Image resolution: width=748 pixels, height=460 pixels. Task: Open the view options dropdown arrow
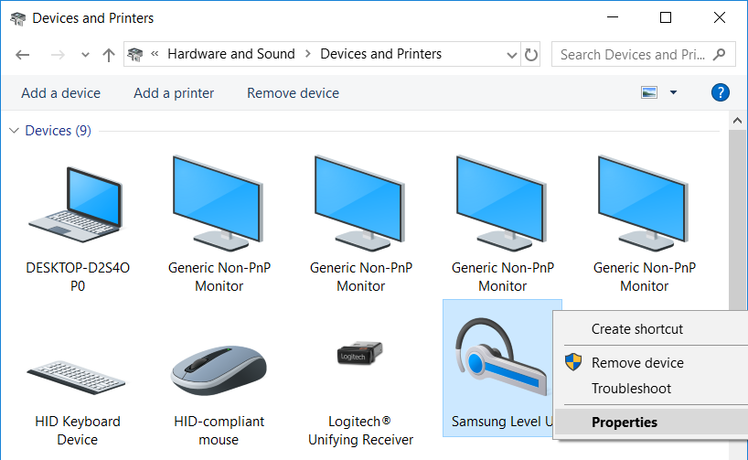pos(673,92)
